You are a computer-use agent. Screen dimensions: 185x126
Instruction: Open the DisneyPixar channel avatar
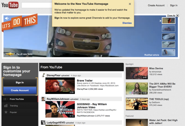click(43, 75)
